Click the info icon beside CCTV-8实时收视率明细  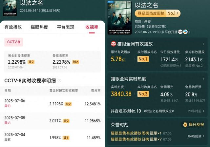(x=59, y=81)
